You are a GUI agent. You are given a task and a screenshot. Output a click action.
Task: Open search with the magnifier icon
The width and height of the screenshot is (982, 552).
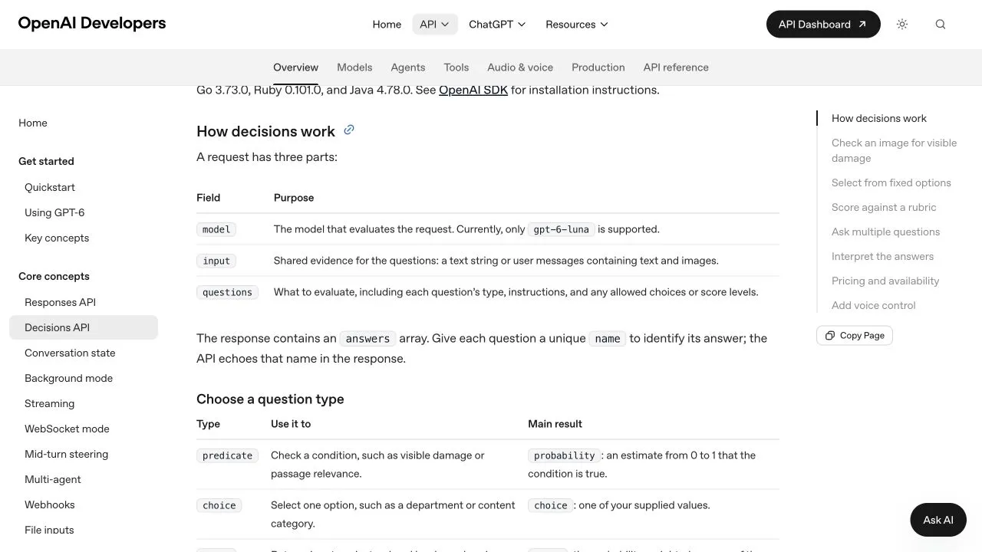[x=941, y=25]
